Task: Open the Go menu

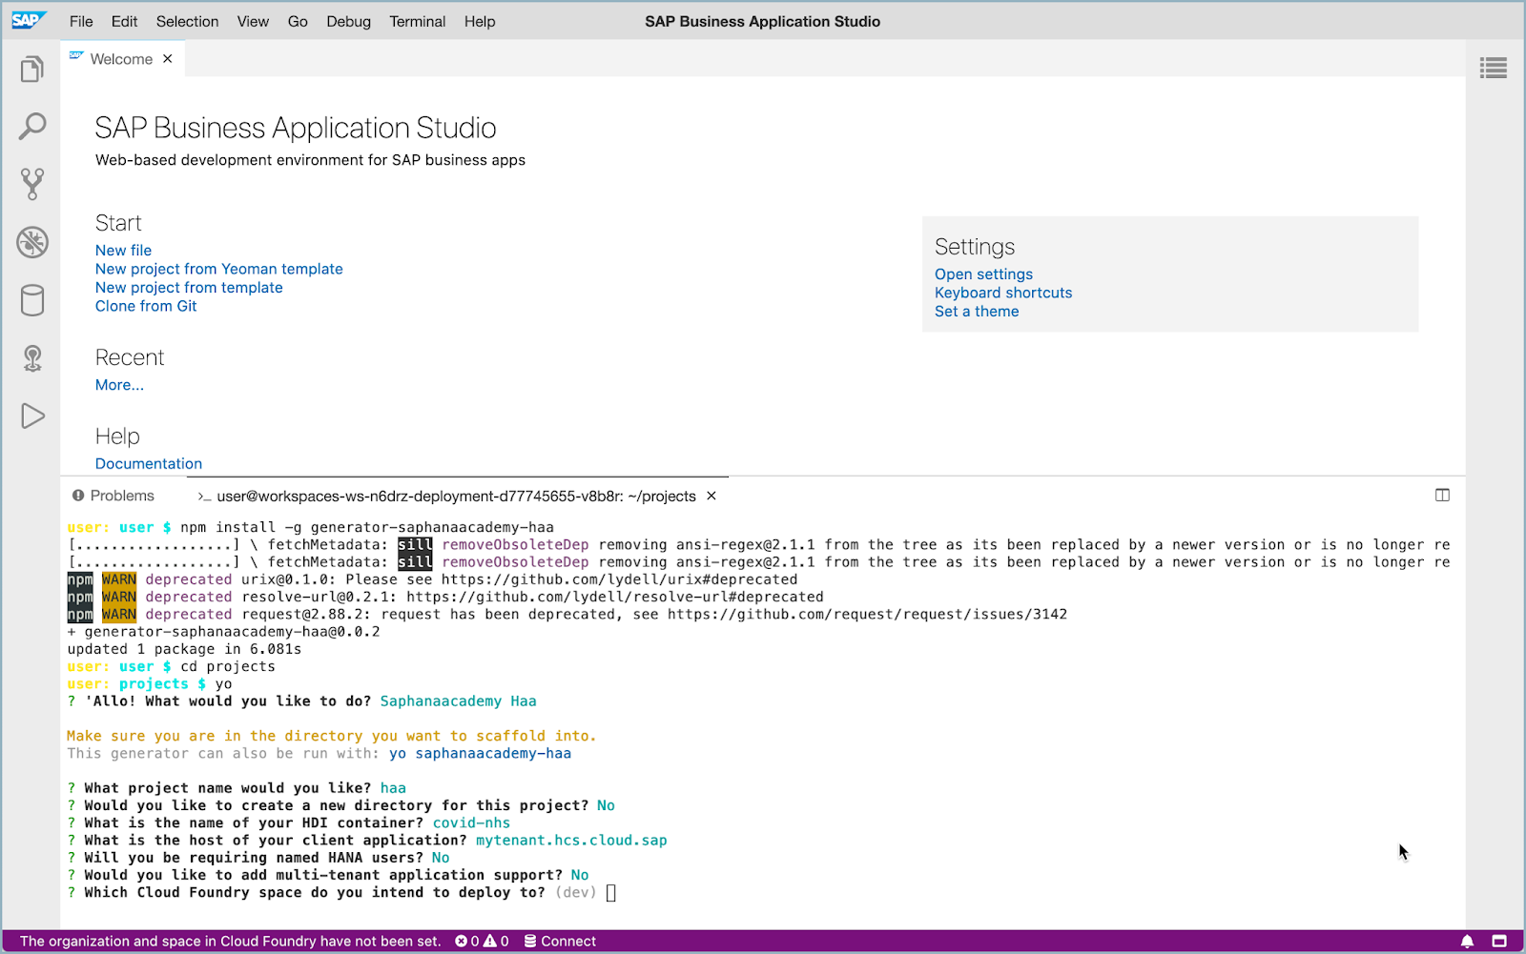Action: [x=298, y=21]
